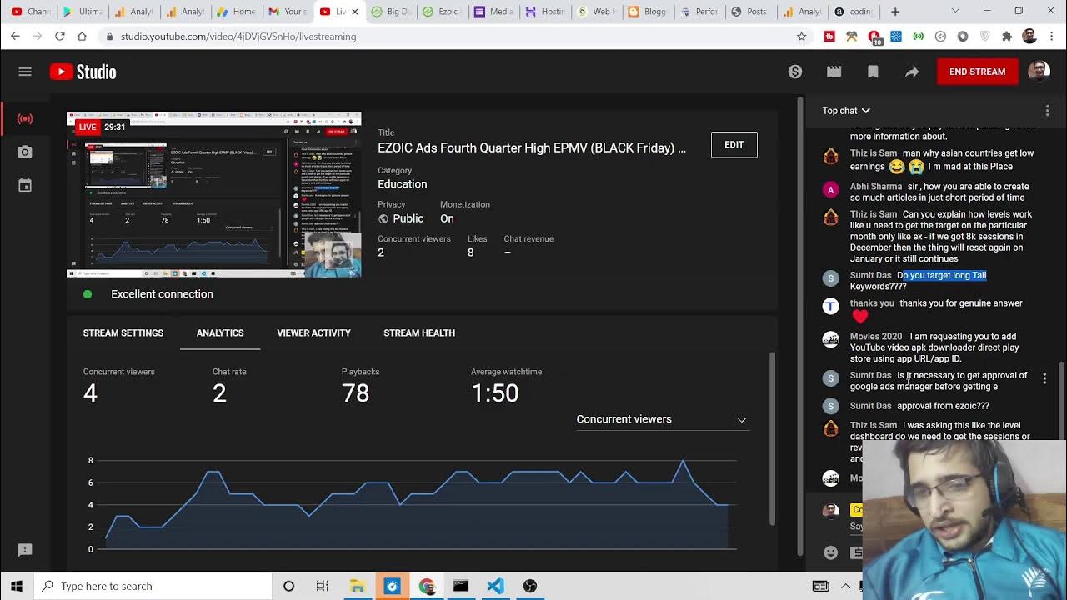Bookmark this page with the star icon

[802, 37]
